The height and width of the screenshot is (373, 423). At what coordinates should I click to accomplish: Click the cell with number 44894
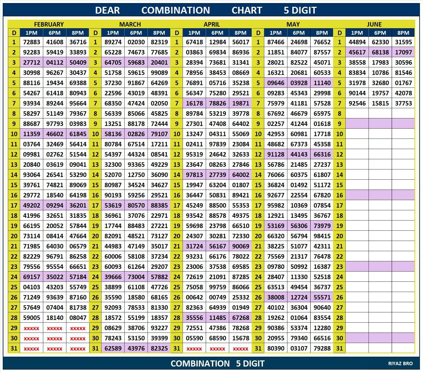[357, 42]
